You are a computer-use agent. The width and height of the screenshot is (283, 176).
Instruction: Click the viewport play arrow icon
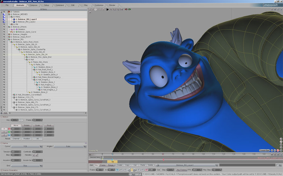coord(108,10)
